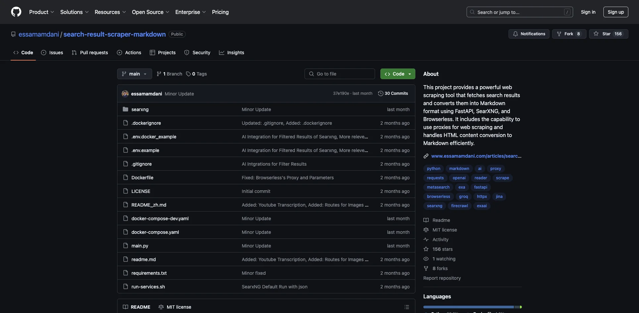Viewport: 639px width, 313px height.
Task: Click the GitHub logo icon
Action: click(x=16, y=12)
